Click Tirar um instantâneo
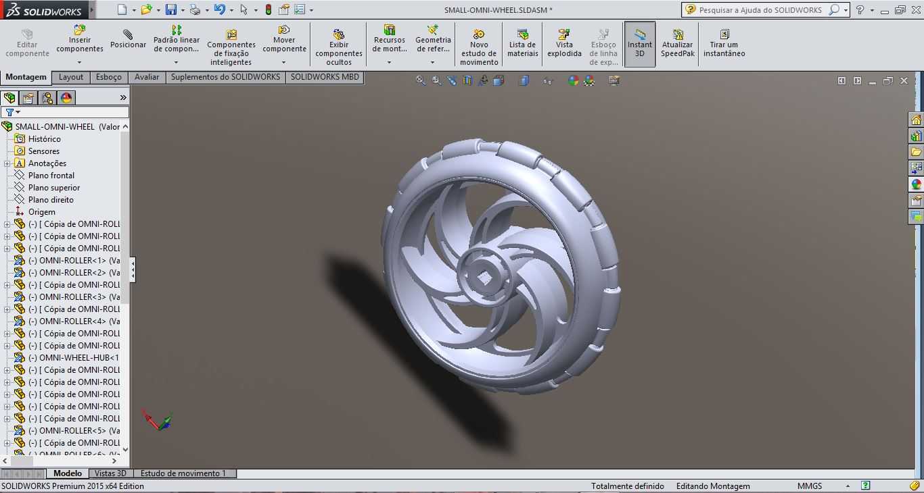Viewport: 924px width, 493px height. [x=724, y=43]
